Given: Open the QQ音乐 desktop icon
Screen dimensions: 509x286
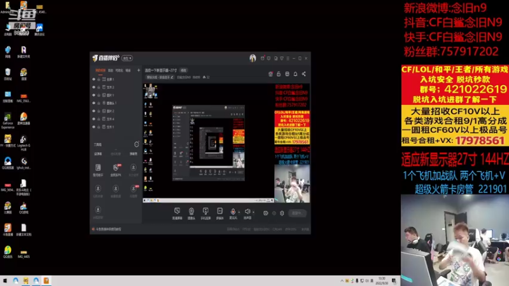Looking at the screenshot, I should pos(8,252).
